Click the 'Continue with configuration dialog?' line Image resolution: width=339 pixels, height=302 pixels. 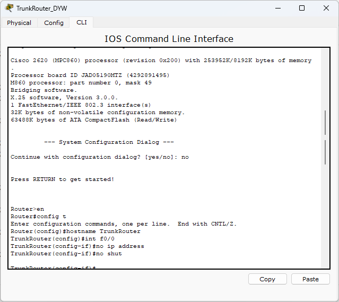pyautogui.click(x=100, y=157)
